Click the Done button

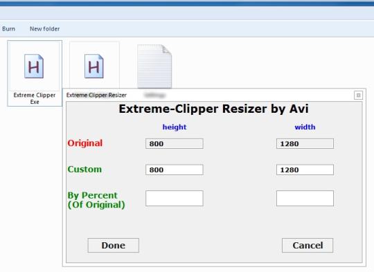(114, 245)
